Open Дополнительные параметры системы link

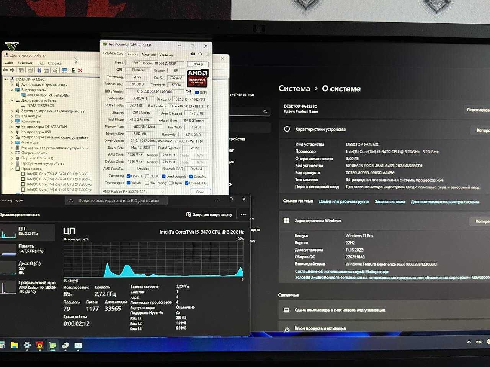444,201
